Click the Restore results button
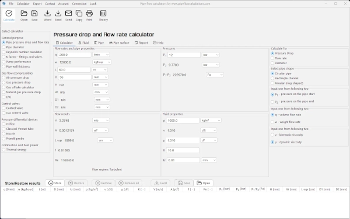 pyautogui.click(x=76, y=183)
